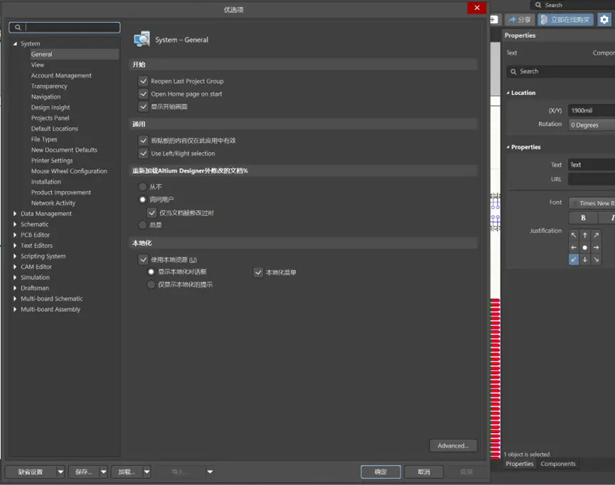Select the middle-right justification arrow
The width and height of the screenshot is (615, 485).
point(597,247)
